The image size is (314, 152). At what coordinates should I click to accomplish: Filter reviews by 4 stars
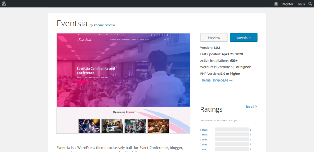pyautogui.click(x=204, y=135)
